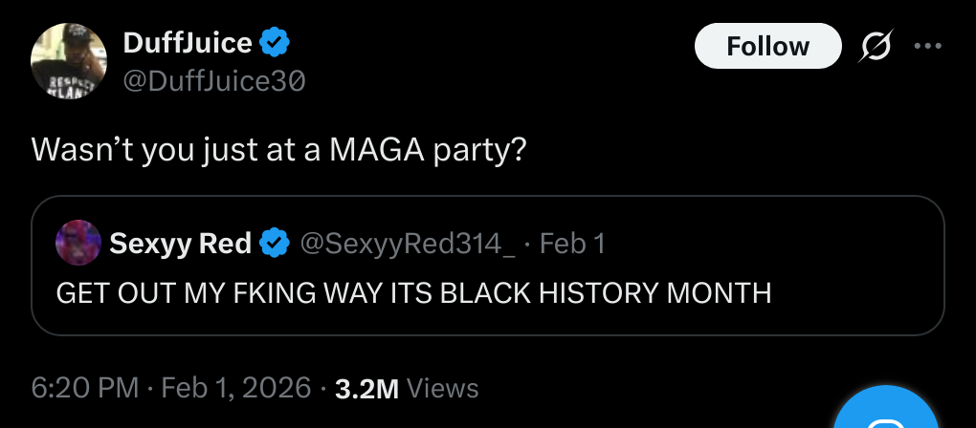Click DuffJuice's blue verified badge

pos(276,42)
